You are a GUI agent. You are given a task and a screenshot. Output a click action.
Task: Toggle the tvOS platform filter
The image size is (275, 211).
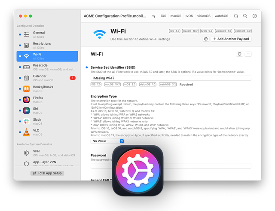click(x=189, y=16)
